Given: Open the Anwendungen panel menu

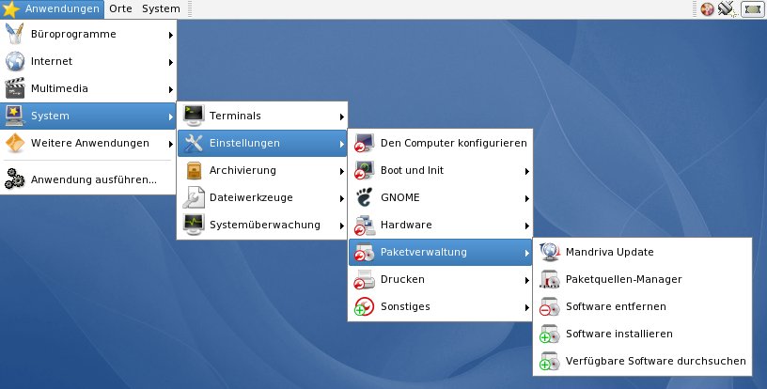Looking at the screenshot, I should [52, 8].
